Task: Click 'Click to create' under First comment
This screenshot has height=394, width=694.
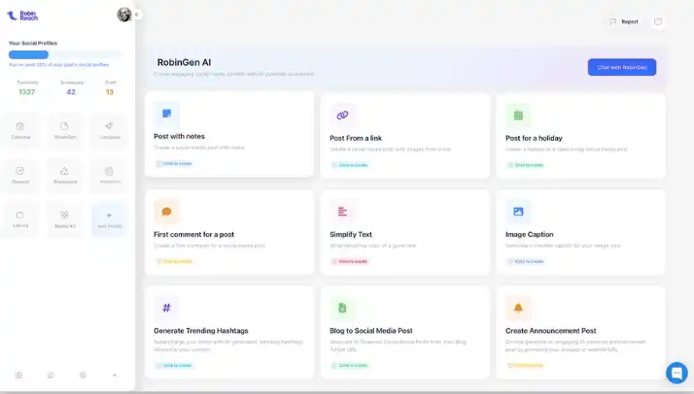Action: 173,261
